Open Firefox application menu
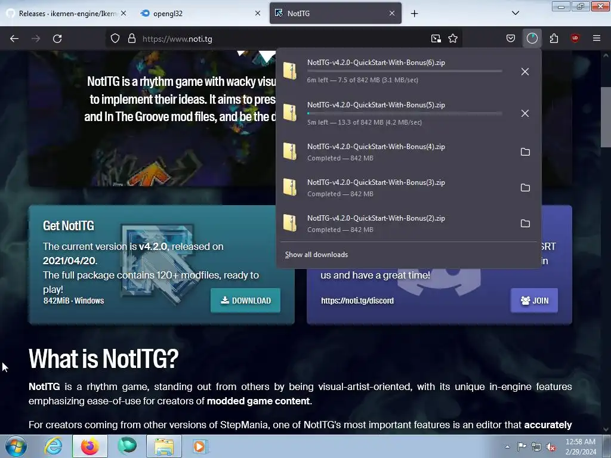The width and height of the screenshot is (611, 458). pyautogui.click(x=596, y=38)
